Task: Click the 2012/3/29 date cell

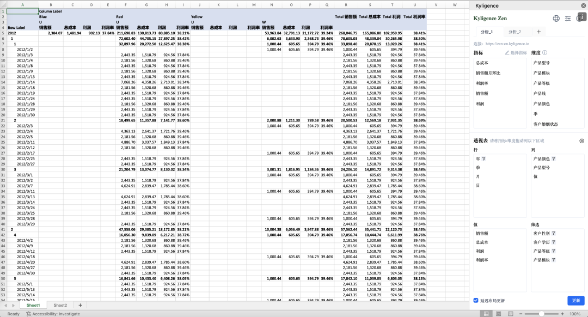Action: click(x=22, y=224)
